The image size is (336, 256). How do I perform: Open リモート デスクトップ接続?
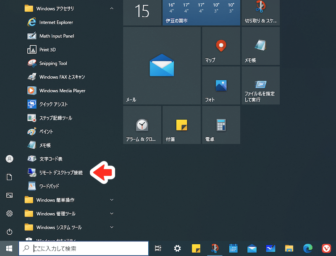pyautogui.click(x=68, y=172)
